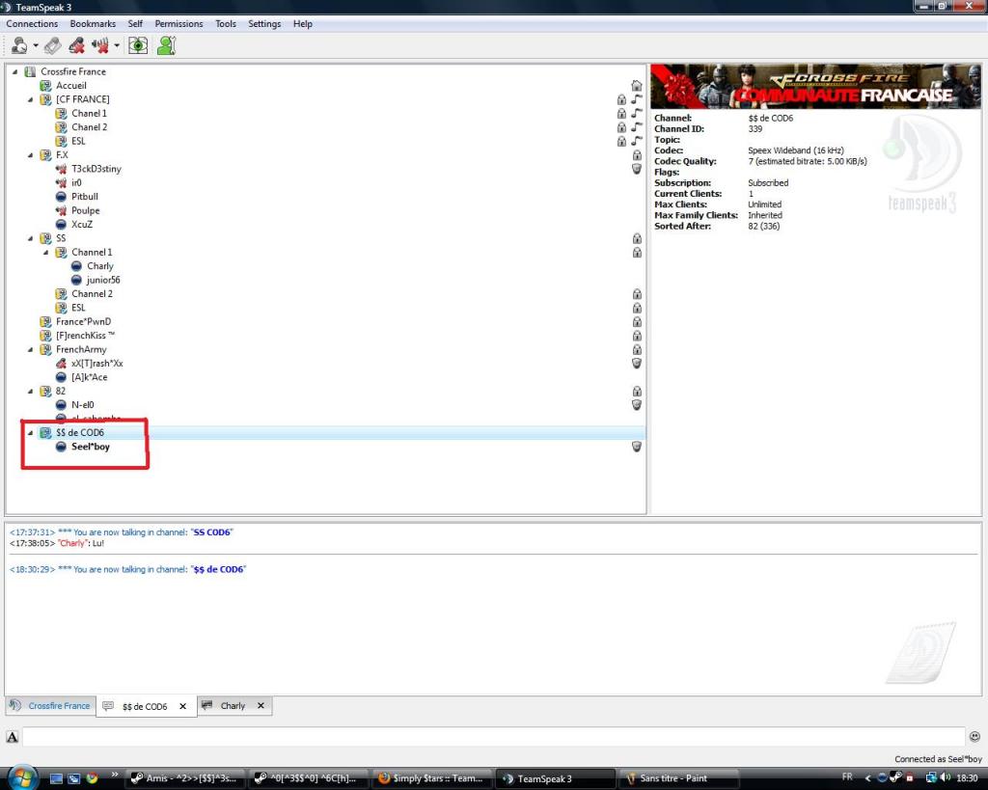
Task: Switch to the Charly chat tab
Action: [x=234, y=706]
